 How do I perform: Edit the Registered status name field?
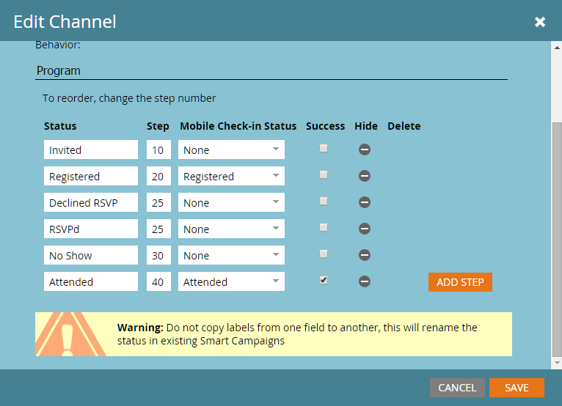[91, 176]
